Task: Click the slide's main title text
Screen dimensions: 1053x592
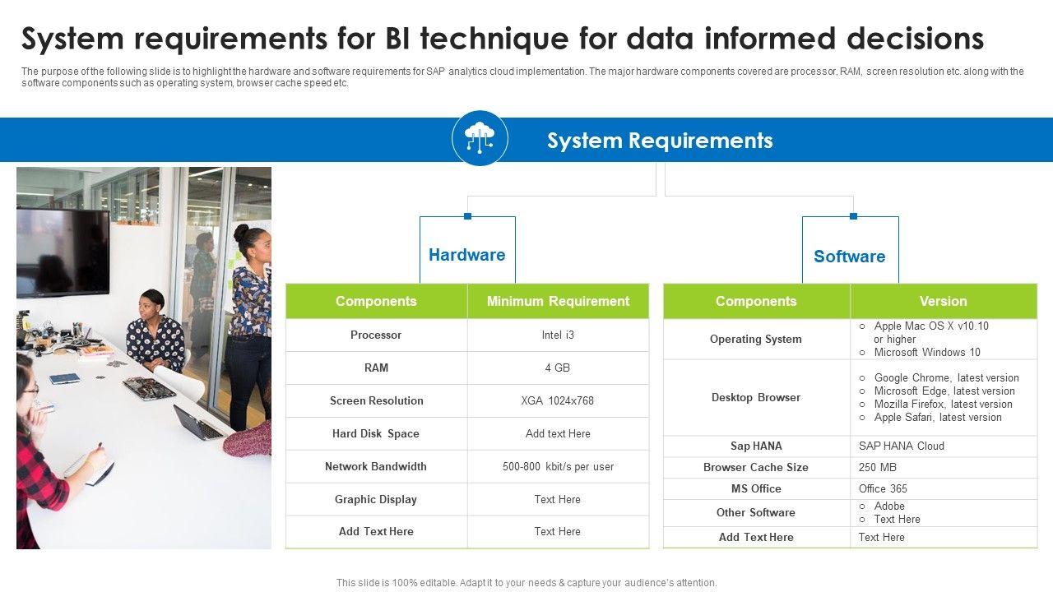Action: tap(503, 39)
